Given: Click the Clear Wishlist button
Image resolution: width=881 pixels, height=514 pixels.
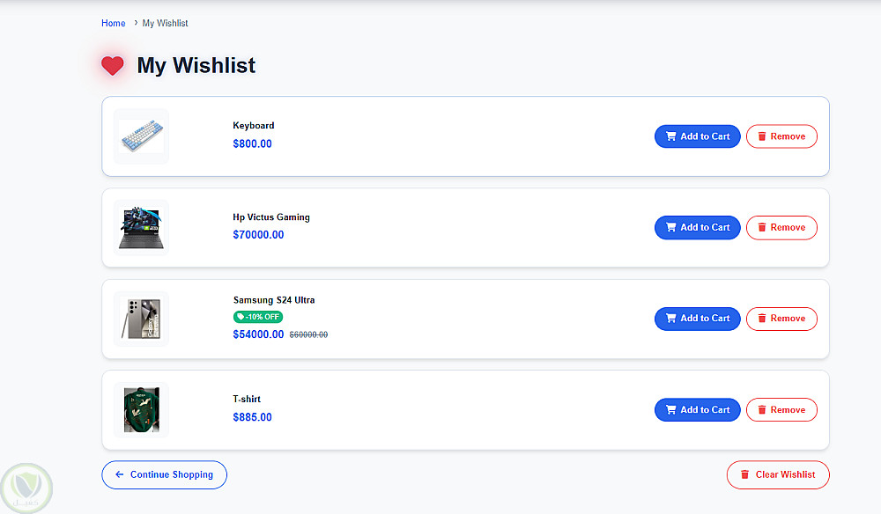Looking at the screenshot, I should tap(778, 475).
